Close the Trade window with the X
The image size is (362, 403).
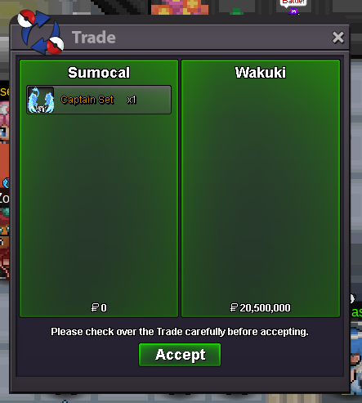[x=338, y=38]
